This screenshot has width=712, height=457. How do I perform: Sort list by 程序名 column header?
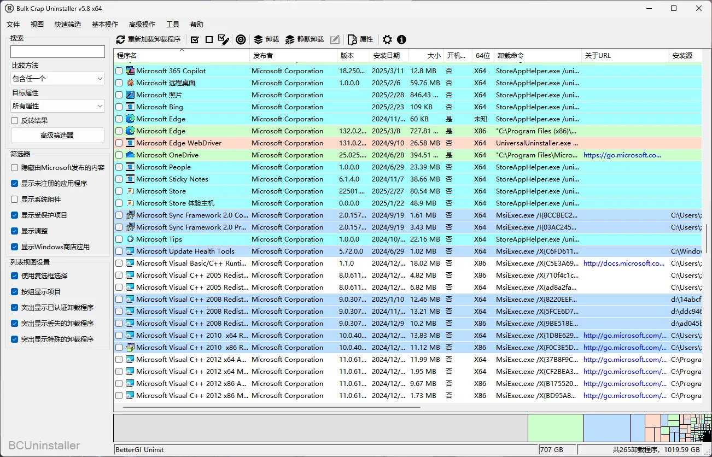(182, 56)
